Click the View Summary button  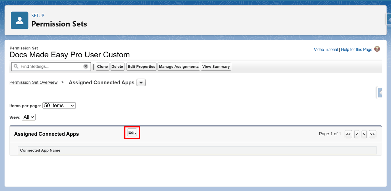pyautogui.click(x=216, y=67)
